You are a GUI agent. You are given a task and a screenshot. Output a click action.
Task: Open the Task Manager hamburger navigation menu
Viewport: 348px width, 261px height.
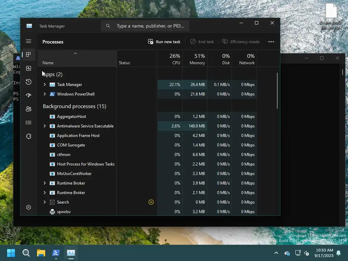coord(29,41)
